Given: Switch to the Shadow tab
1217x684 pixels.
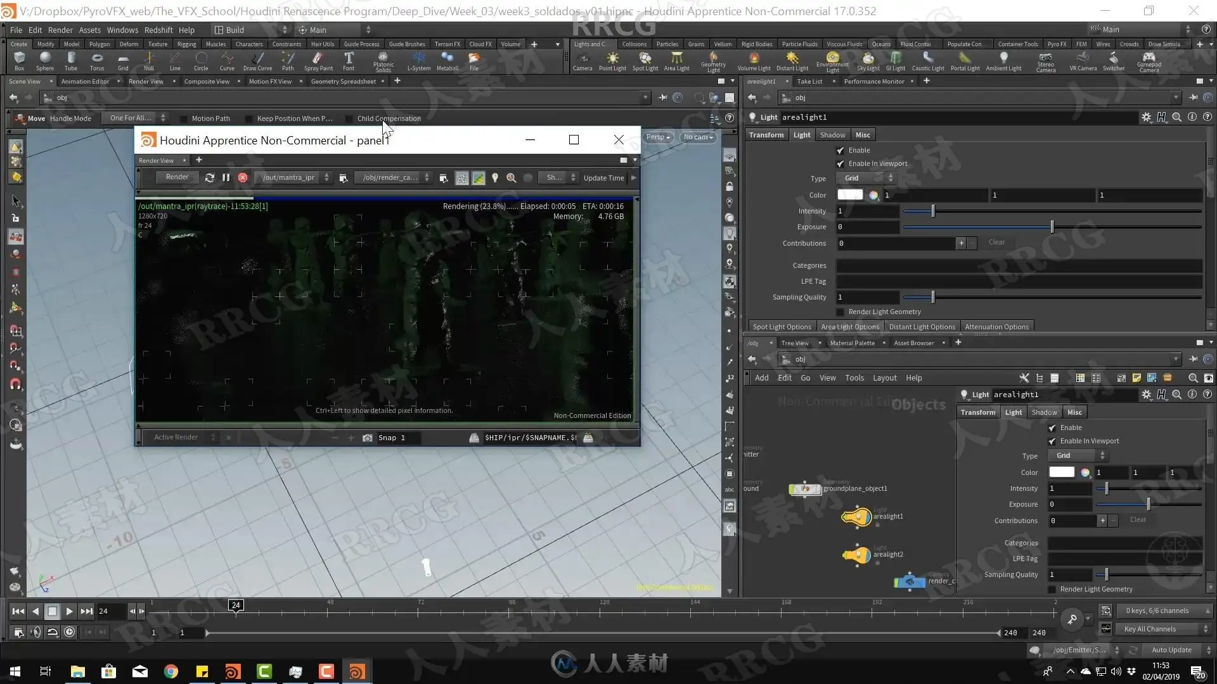Looking at the screenshot, I should [832, 135].
